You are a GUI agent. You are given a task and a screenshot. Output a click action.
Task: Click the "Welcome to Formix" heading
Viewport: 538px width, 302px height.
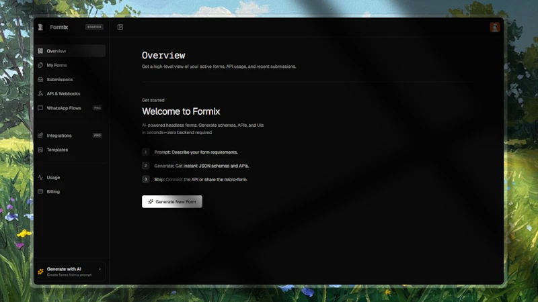(x=181, y=111)
